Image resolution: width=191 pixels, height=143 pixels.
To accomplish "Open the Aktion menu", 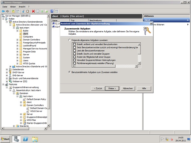I will pyautogui.click(x=13, y=6).
